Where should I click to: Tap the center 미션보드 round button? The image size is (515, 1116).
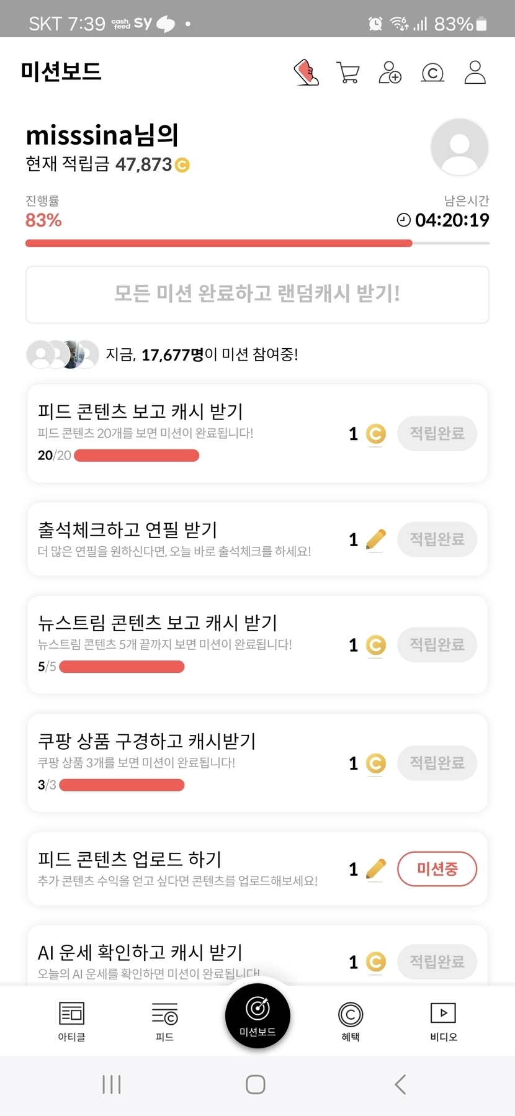(x=257, y=1015)
